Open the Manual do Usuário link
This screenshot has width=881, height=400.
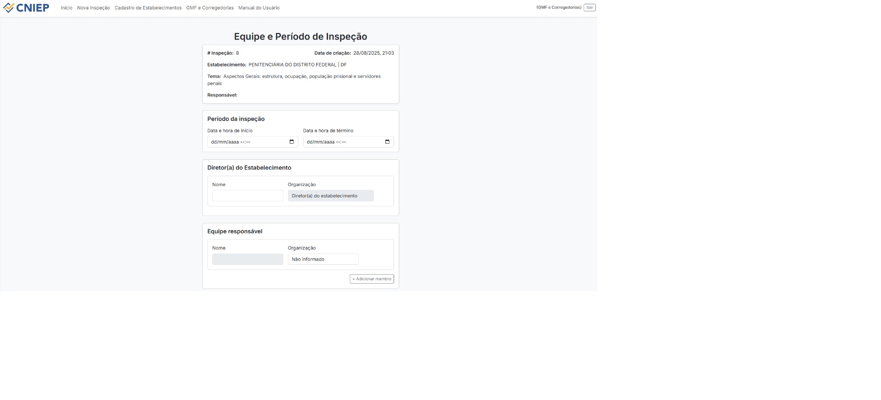259,8
